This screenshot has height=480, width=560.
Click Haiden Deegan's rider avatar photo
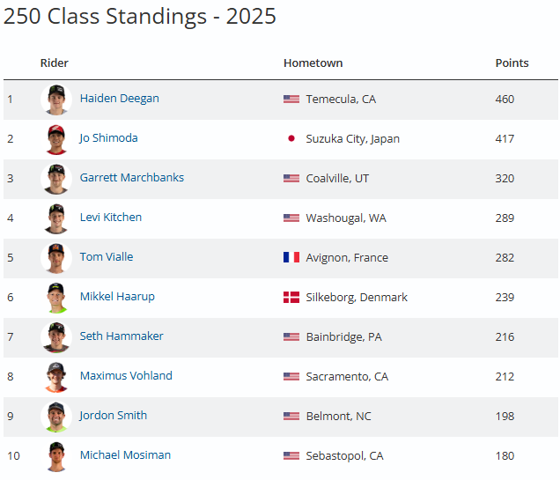tap(55, 100)
